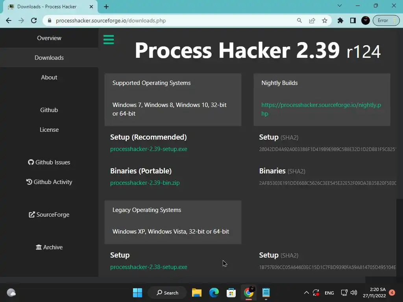Screen dimensions: 403x302
Task: Open About in the sidebar
Action: coord(49,77)
